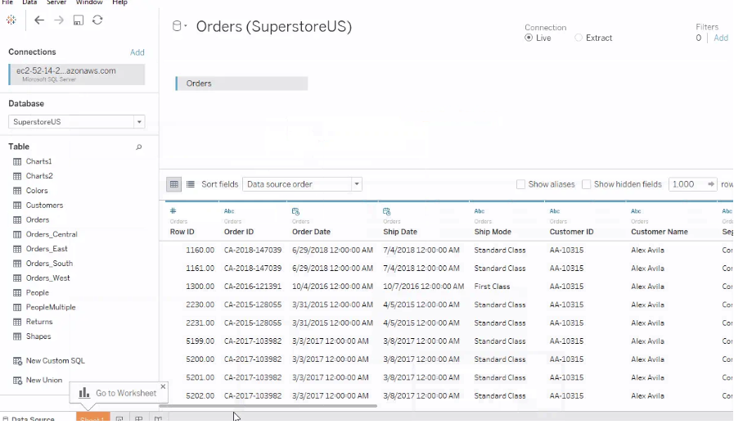Select the Returns table
752x429 pixels.
pyautogui.click(x=38, y=322)
